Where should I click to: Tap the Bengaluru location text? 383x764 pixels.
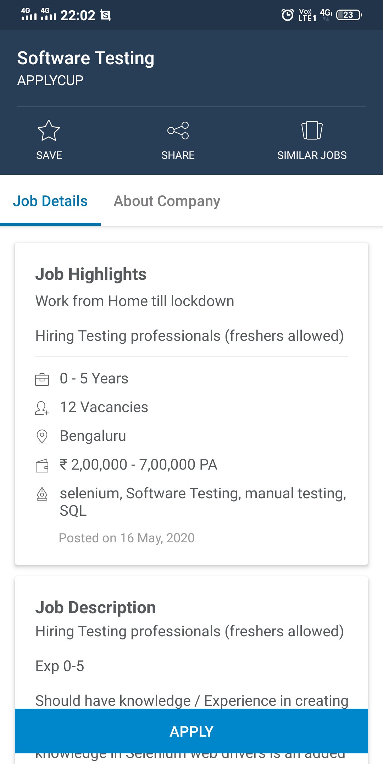(x=93, y=436)
